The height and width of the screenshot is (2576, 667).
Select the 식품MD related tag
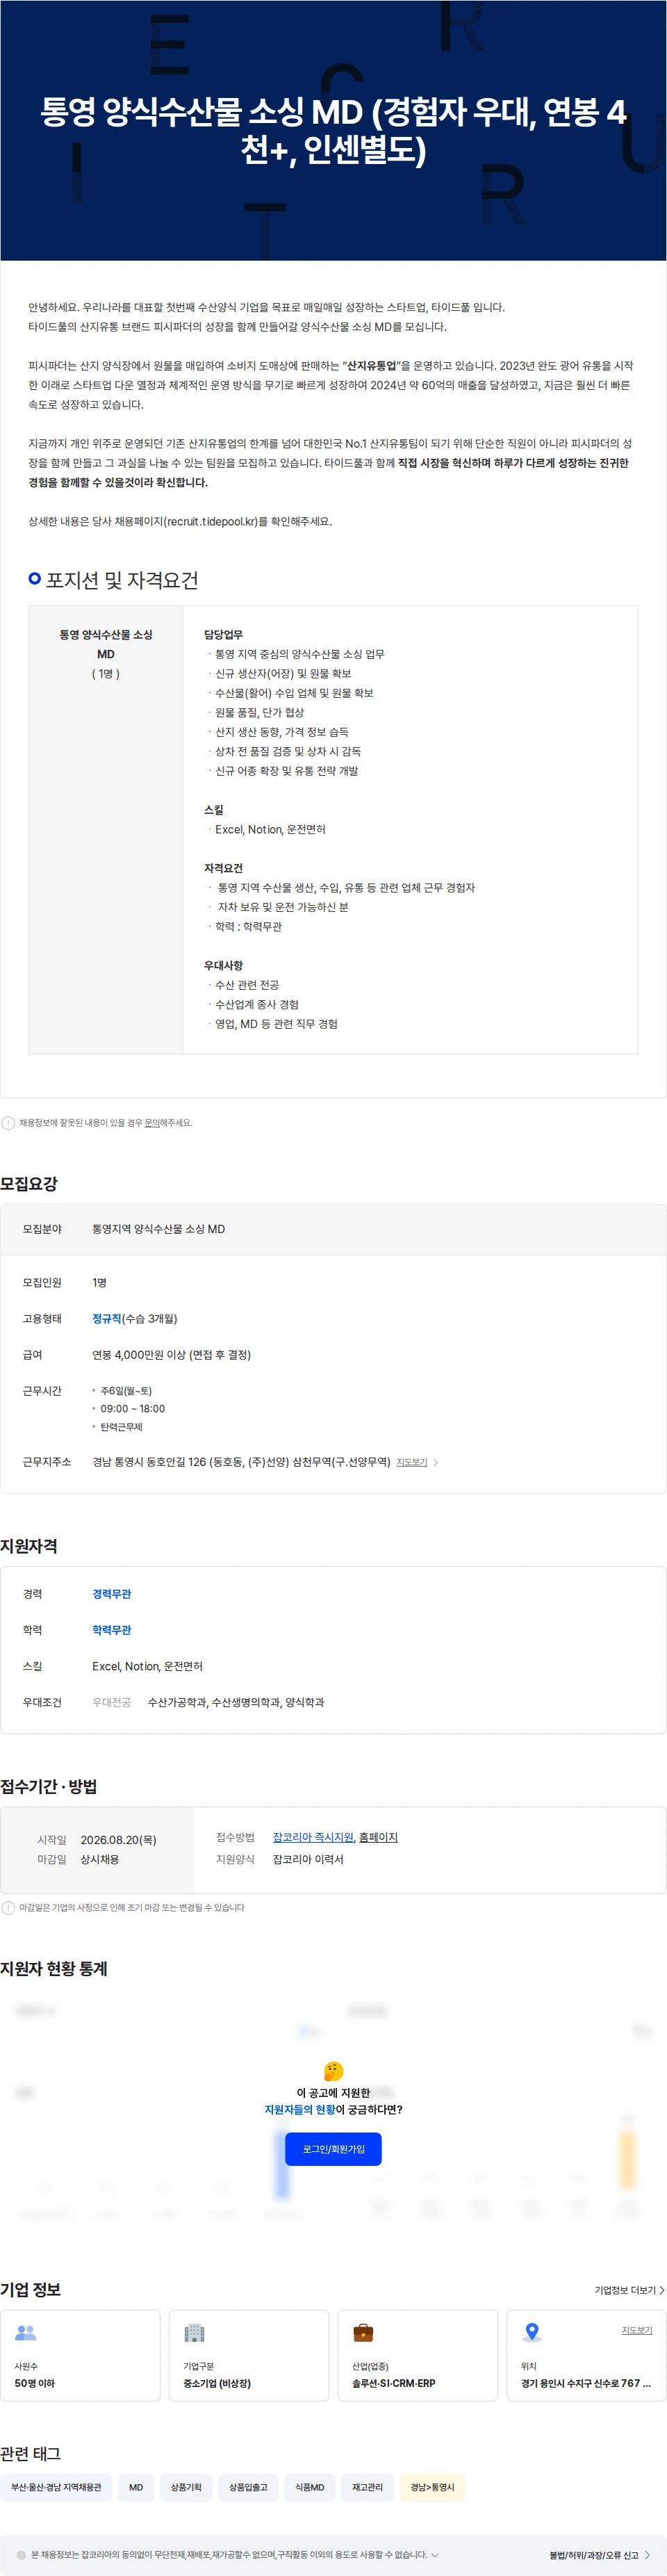tap(310, 2486)
